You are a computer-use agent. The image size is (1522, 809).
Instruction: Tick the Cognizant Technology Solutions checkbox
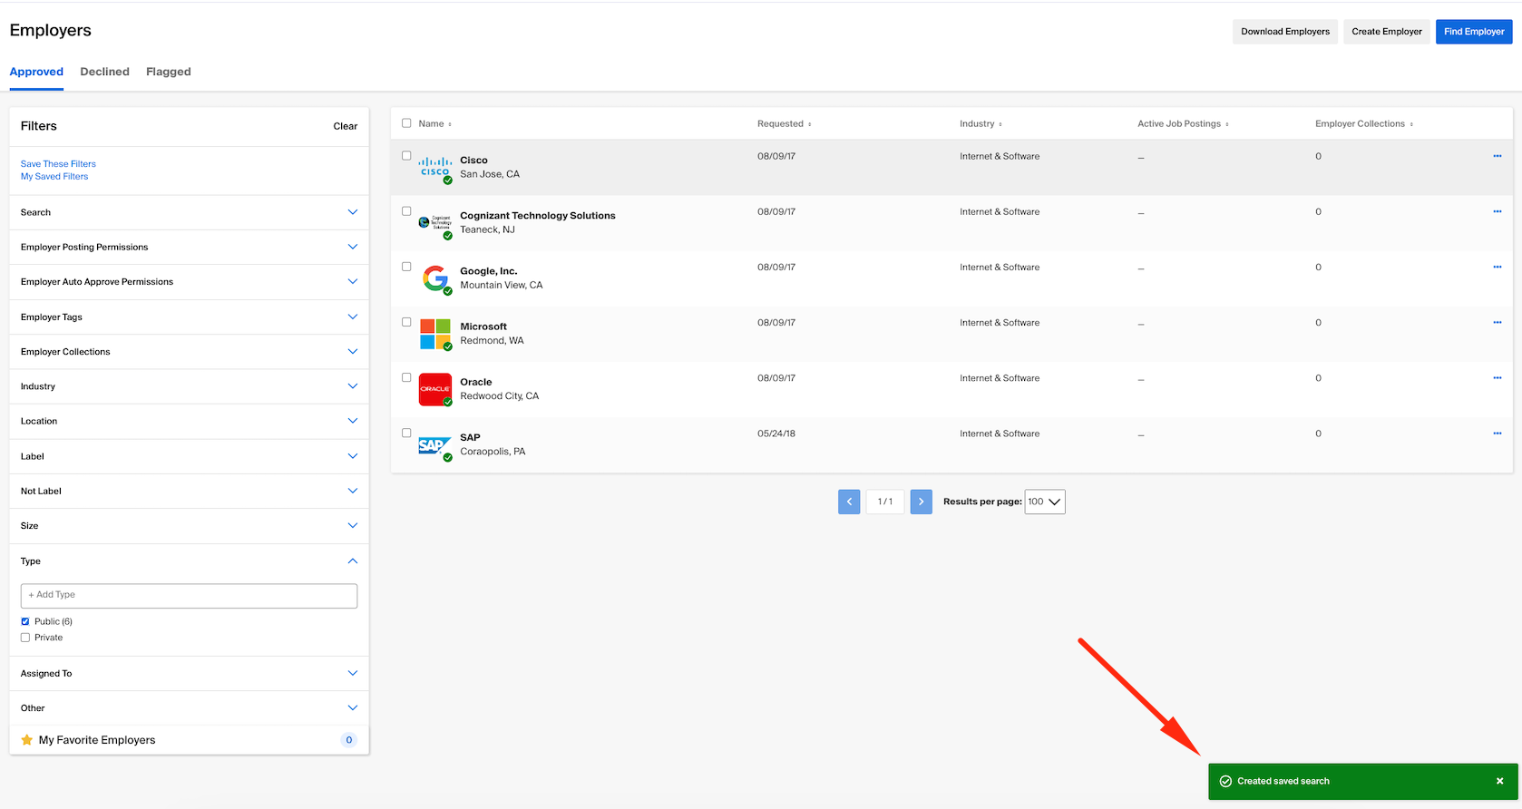406,210
